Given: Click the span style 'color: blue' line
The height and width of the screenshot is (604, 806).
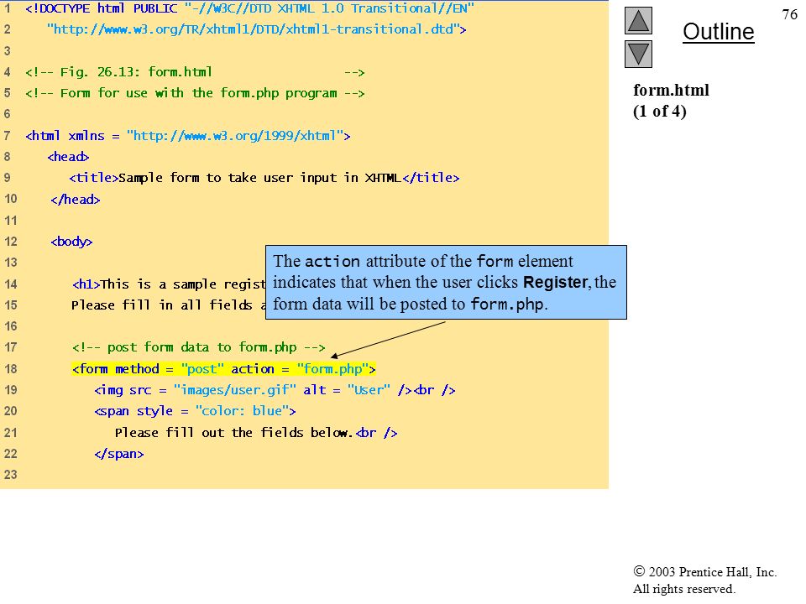Looking at the screenshot, I should [195, 411].
